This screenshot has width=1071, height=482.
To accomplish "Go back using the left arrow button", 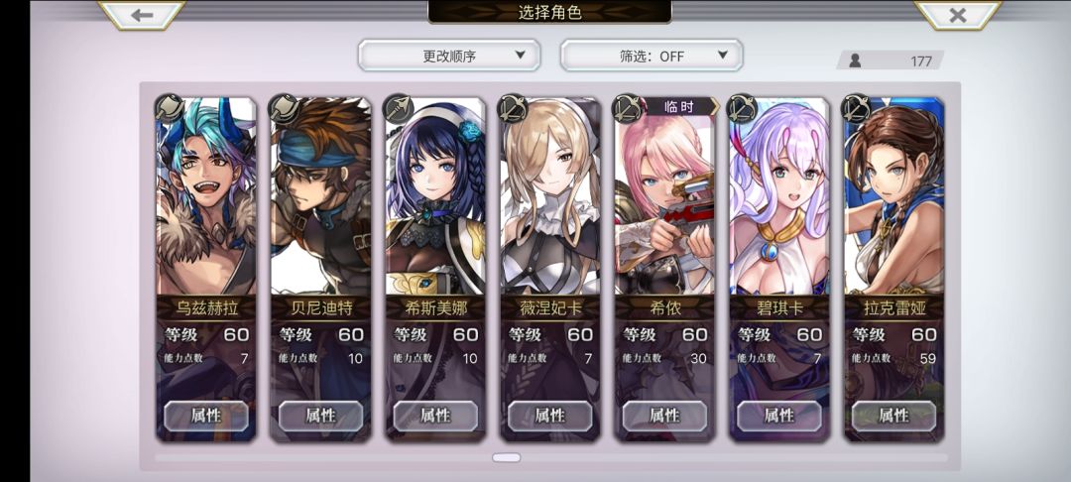I will coord(142,15).
